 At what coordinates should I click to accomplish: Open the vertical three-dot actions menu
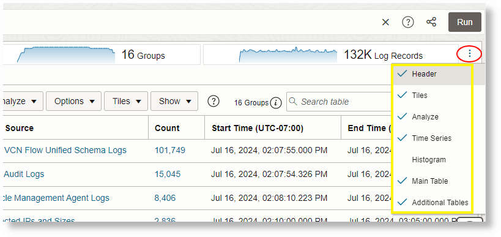click(x=469, y=53)
